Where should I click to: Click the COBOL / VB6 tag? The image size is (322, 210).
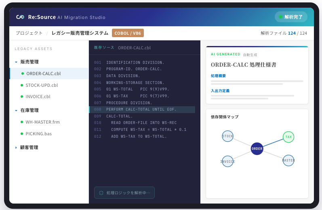coord(128,33)
